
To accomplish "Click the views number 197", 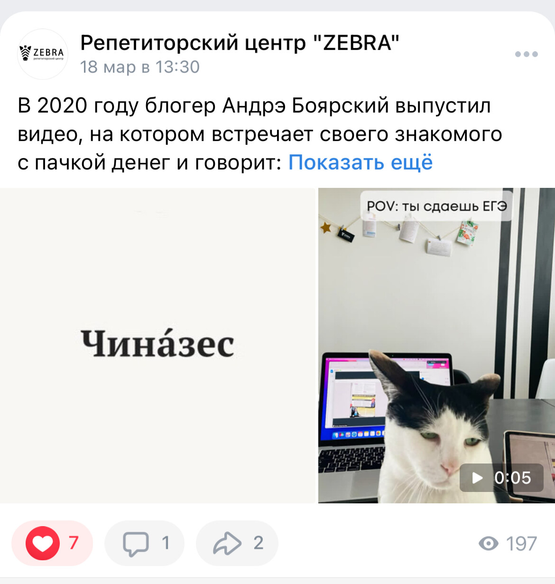I will pos(521,544).
